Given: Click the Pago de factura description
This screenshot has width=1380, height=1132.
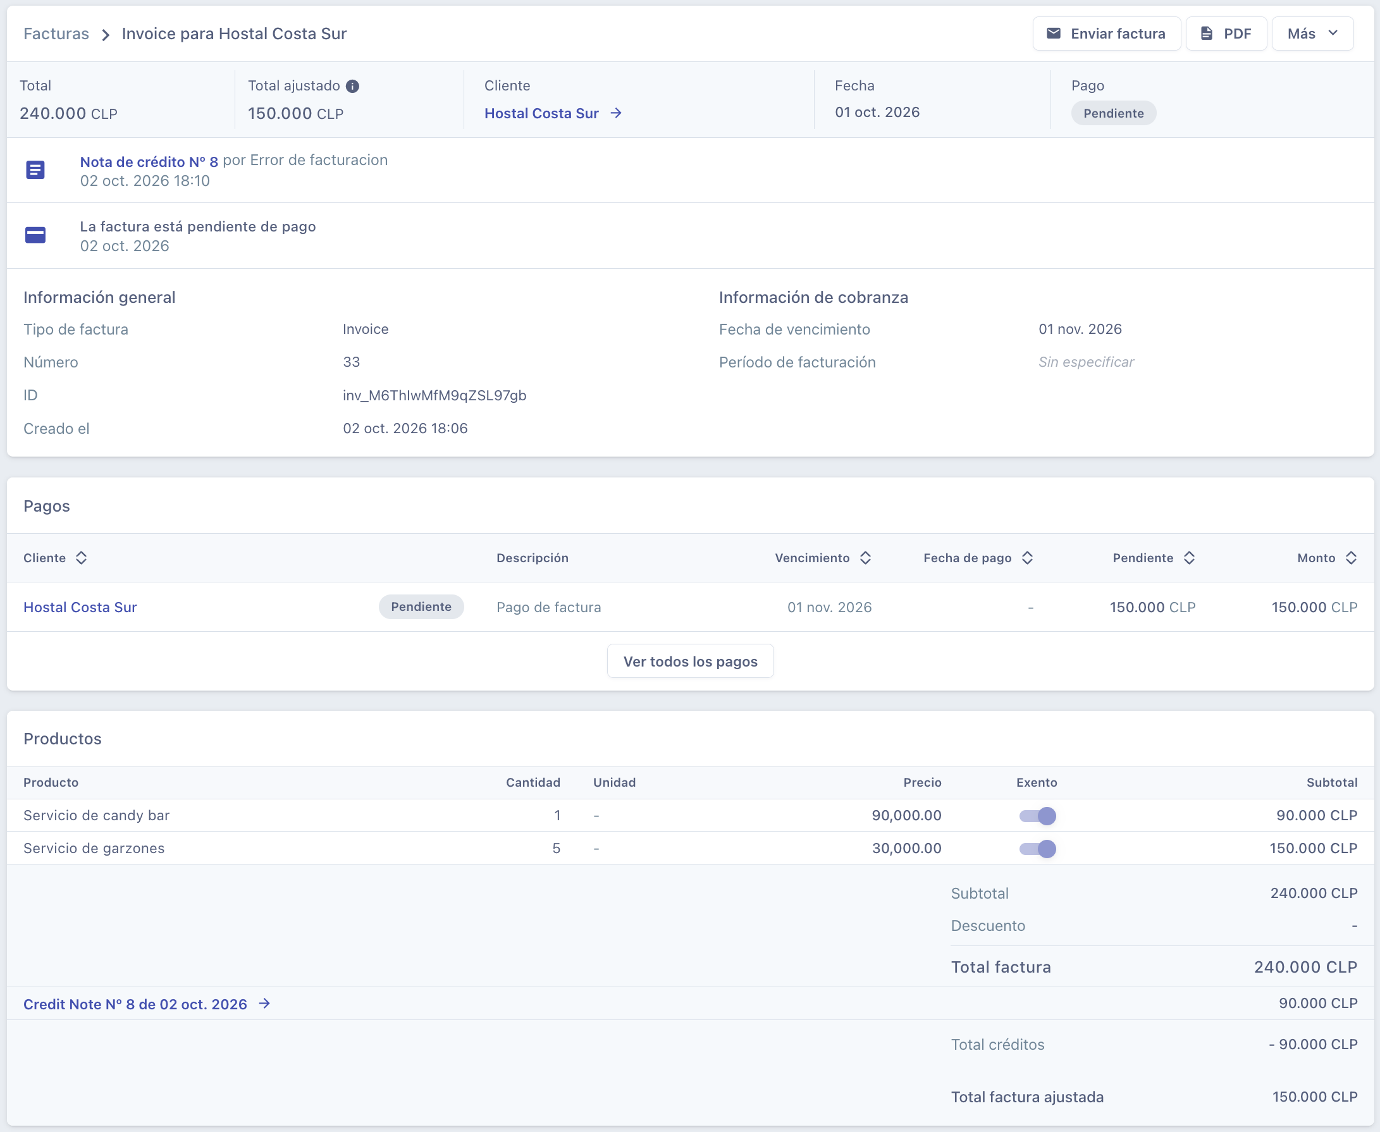Looking at the screenshot, I should [x=548, y=607].
